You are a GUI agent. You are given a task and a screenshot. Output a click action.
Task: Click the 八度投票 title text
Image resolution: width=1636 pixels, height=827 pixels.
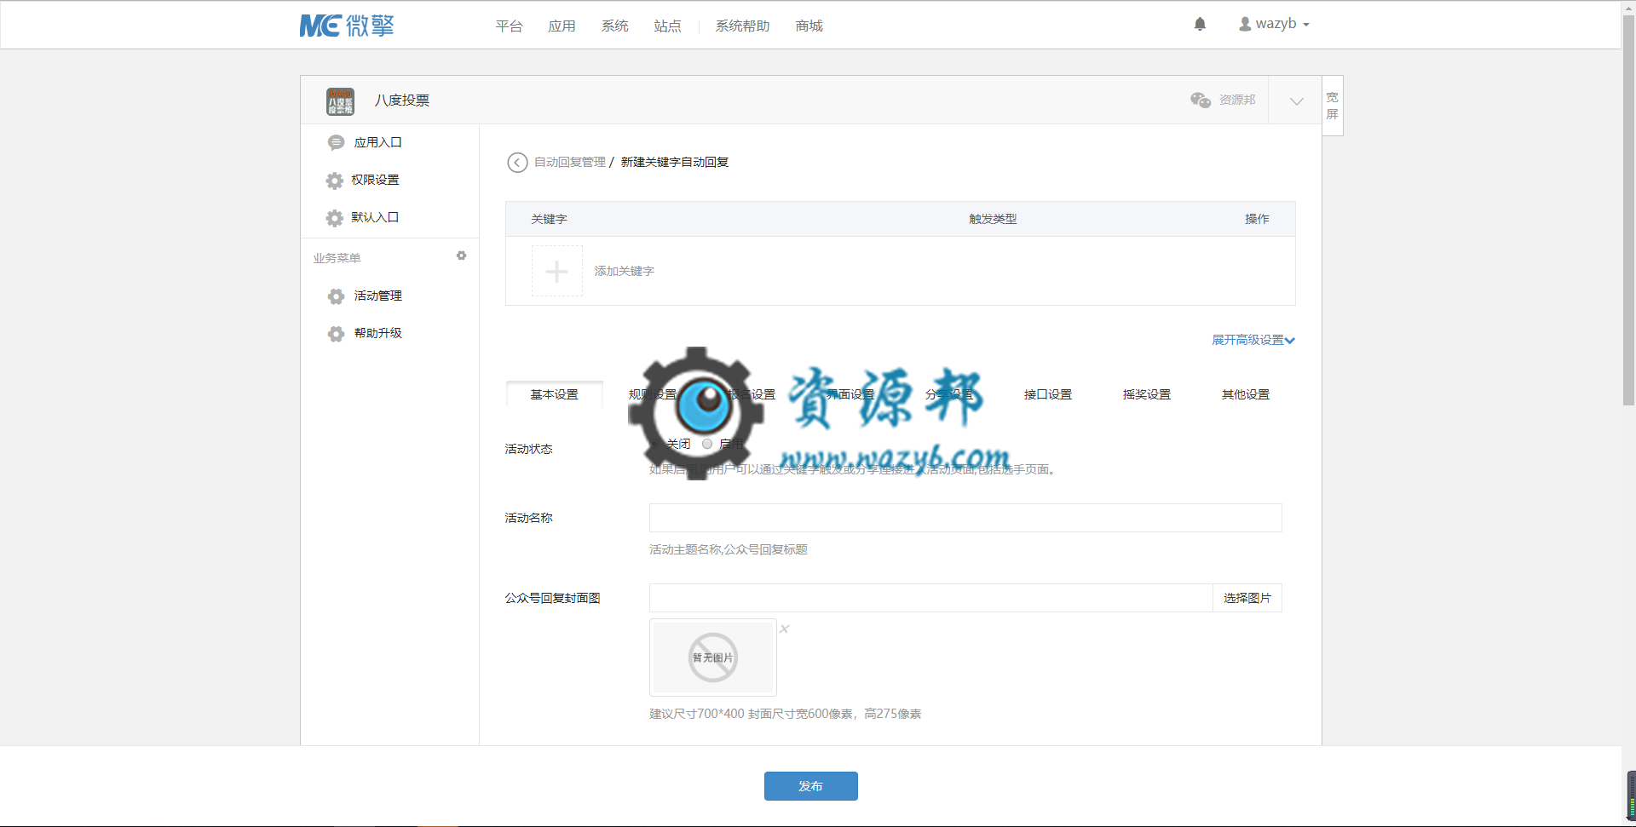point(402,101)
